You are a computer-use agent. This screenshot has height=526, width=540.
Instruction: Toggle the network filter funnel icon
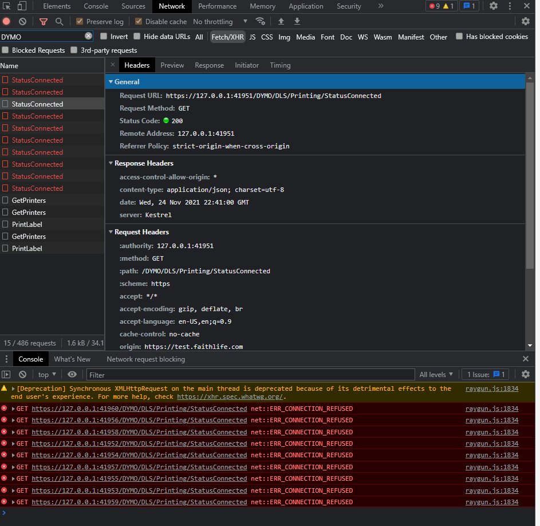(x=43, y=21)
